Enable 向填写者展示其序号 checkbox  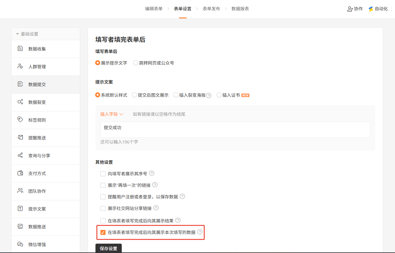103,174
